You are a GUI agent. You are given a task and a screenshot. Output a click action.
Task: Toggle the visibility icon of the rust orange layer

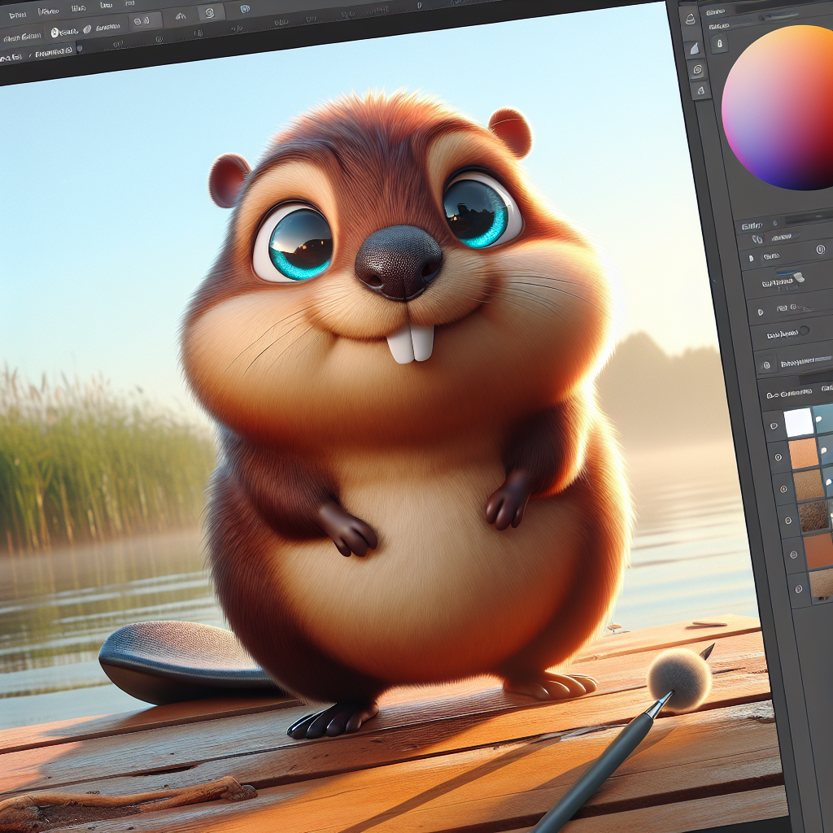click(x=793, y=555)
